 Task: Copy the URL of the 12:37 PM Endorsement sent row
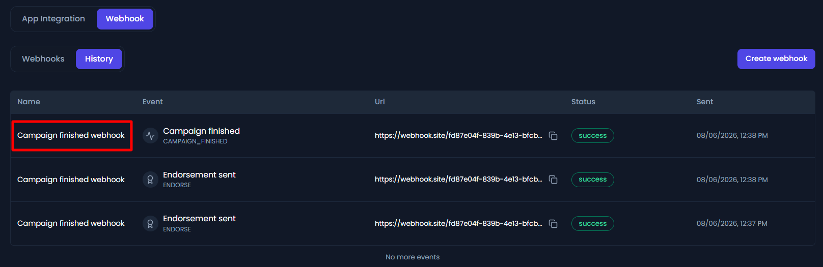pos(553,224)
